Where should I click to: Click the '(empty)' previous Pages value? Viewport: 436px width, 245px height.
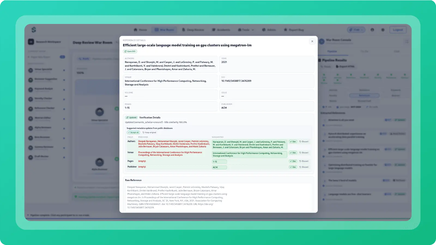(142, 161)
